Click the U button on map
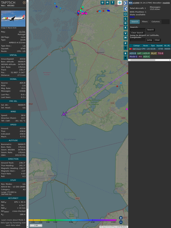171x228 pixels. pos(102,2)
